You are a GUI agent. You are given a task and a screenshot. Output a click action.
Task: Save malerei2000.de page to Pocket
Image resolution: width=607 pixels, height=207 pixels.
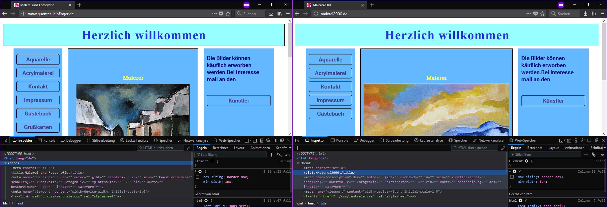[536, 14]
